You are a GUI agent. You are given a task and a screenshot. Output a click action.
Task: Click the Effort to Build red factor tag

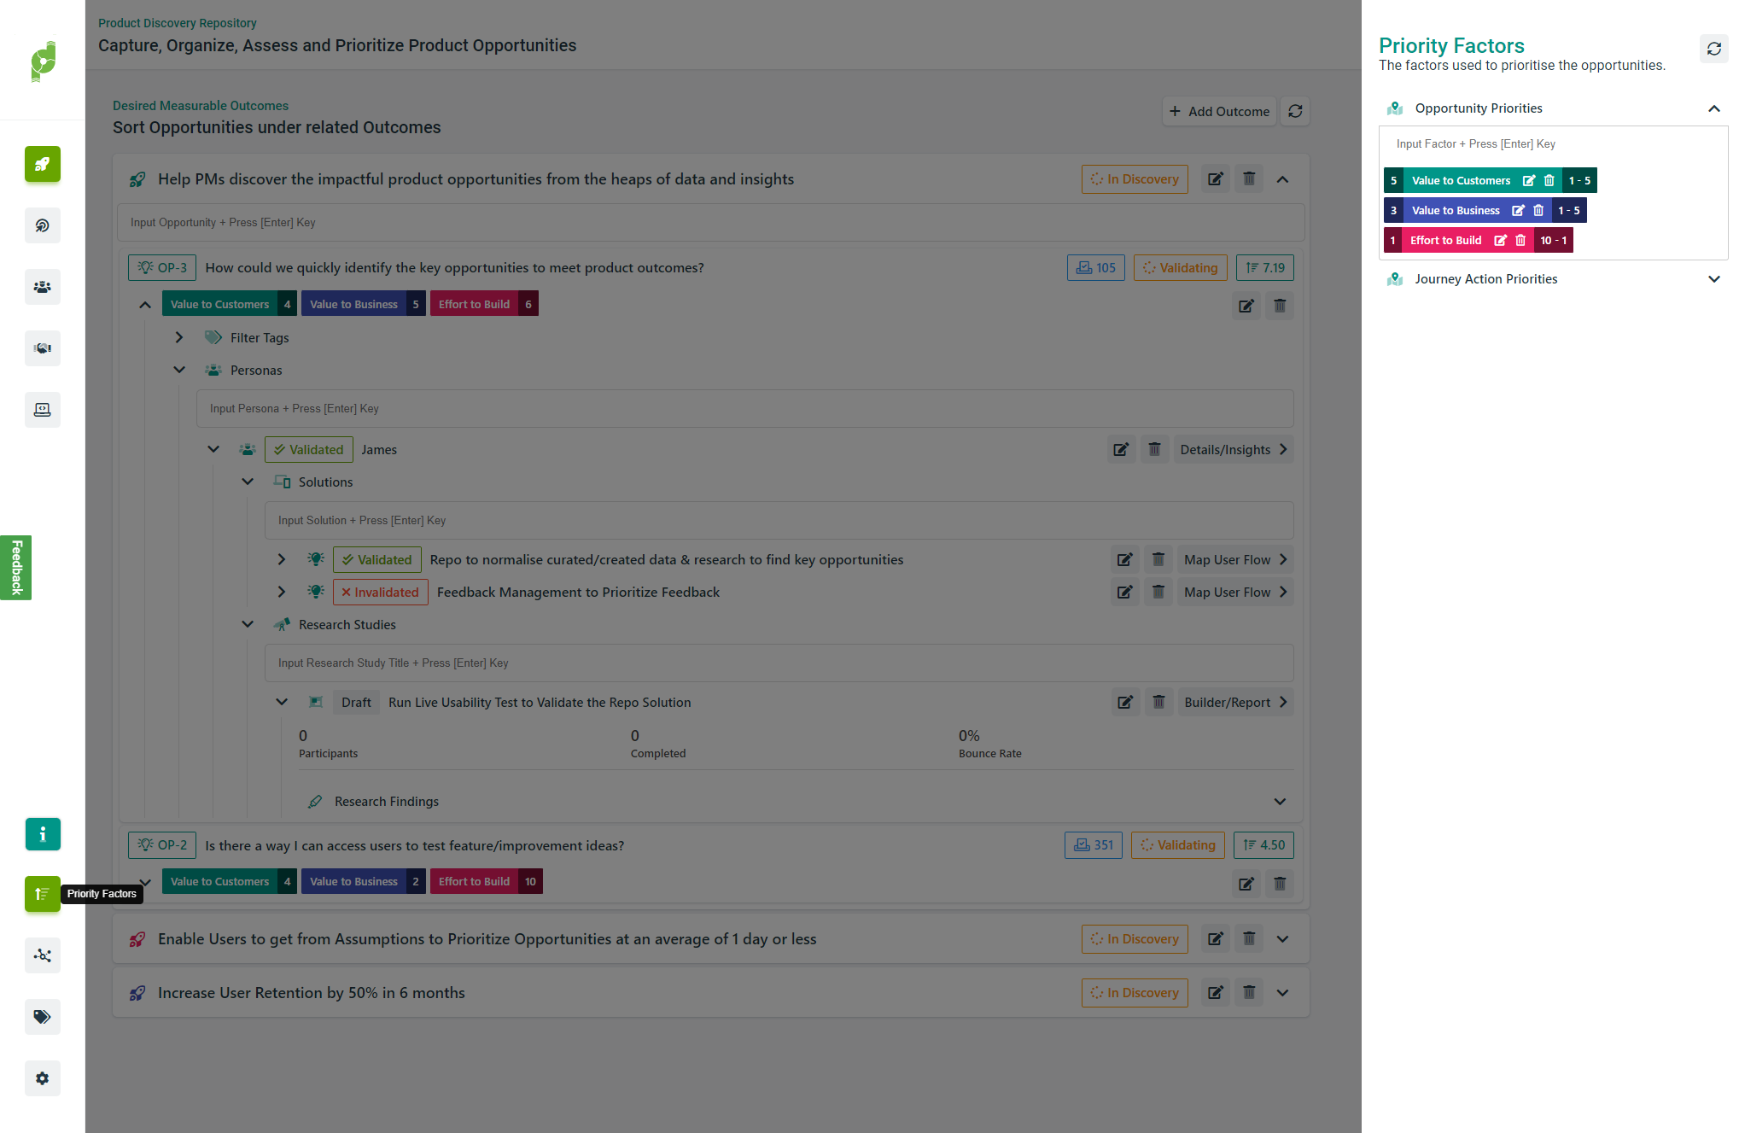pos(1445,241)
